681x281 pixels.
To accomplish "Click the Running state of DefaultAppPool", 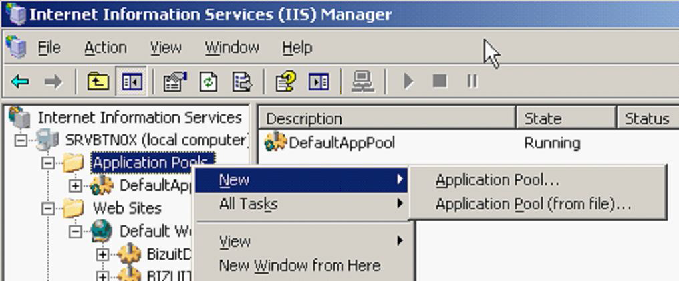I will pyautogui.click(x=552, y=143).
